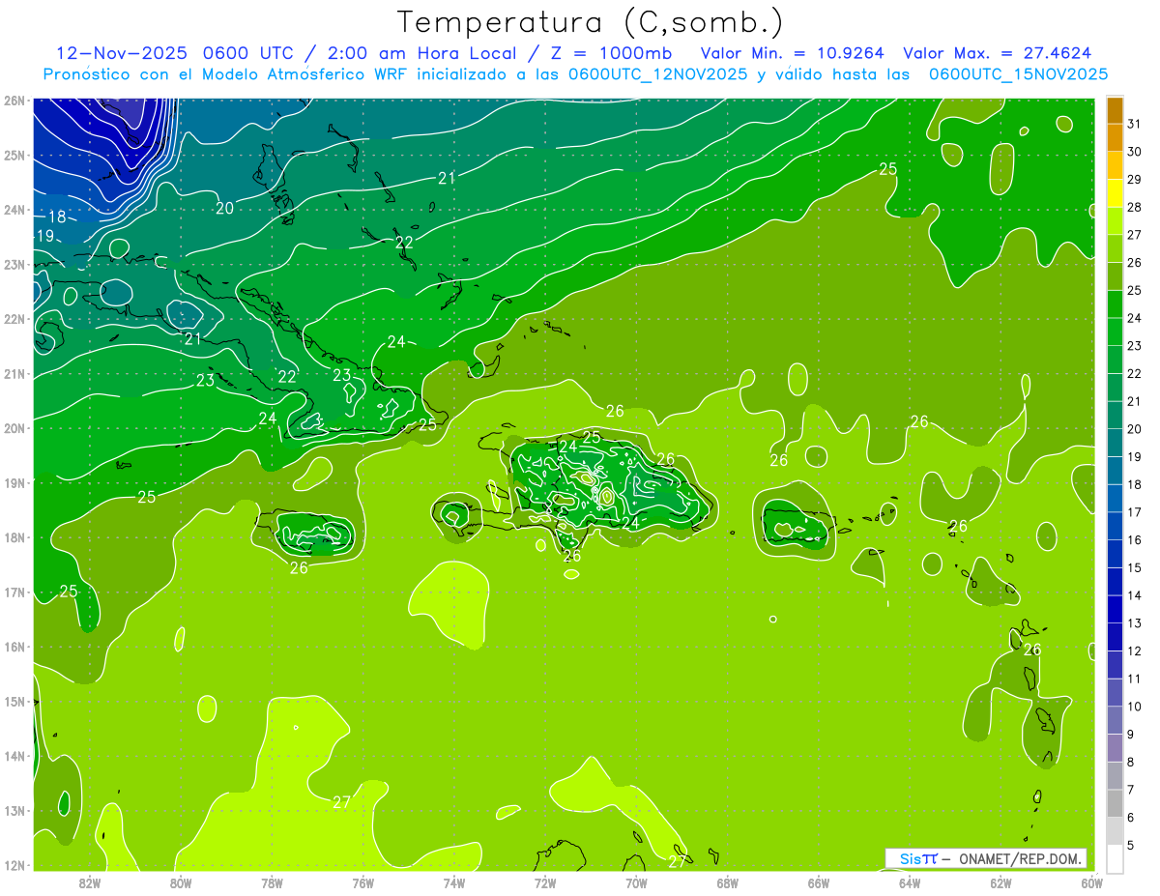Click the 'ONAMET/REP.DOM.' credit label

[1019, 858]
